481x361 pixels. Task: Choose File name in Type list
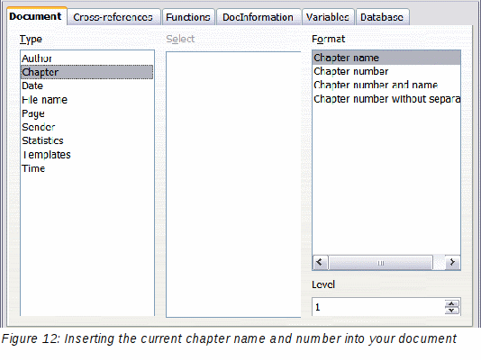click(87, 100)
